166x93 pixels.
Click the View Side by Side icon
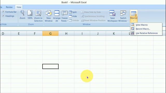(x=82, y=12)
